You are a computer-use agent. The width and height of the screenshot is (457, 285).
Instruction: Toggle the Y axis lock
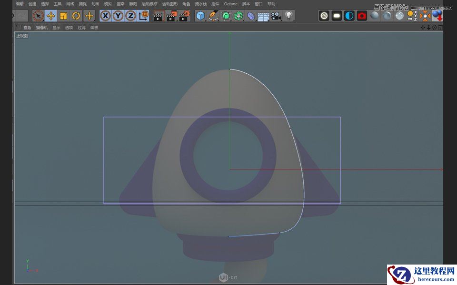click(118, 16)
